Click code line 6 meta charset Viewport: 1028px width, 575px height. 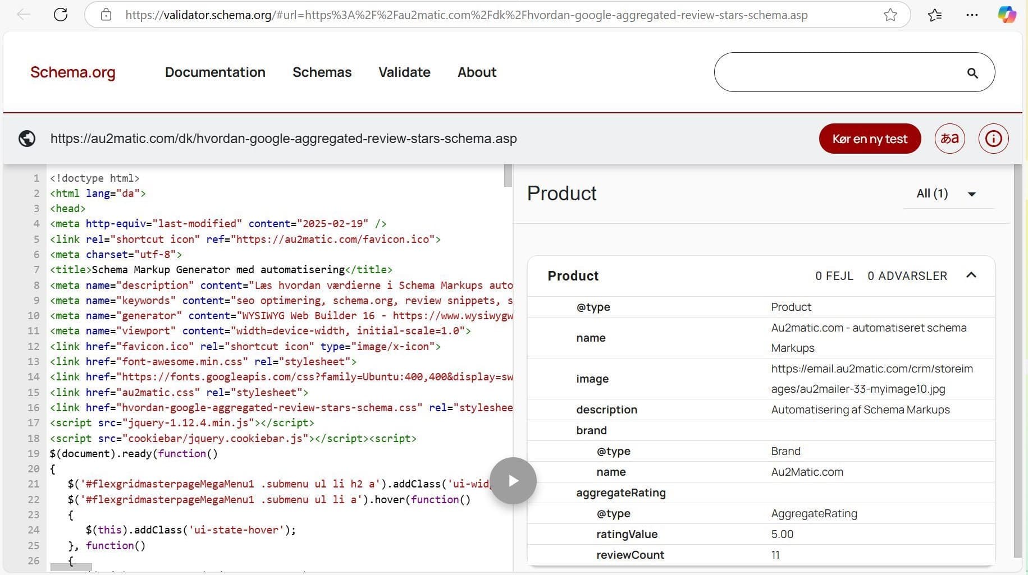[116, 255]
